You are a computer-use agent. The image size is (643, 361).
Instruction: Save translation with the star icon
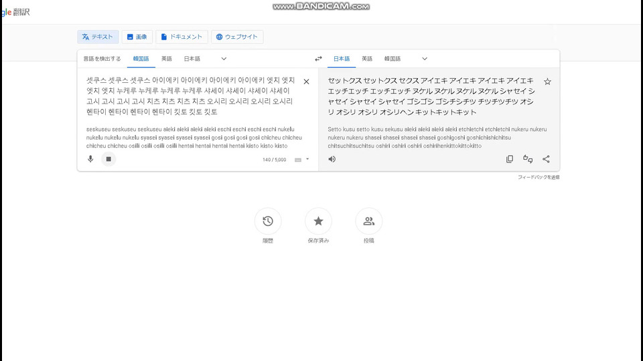547,82
